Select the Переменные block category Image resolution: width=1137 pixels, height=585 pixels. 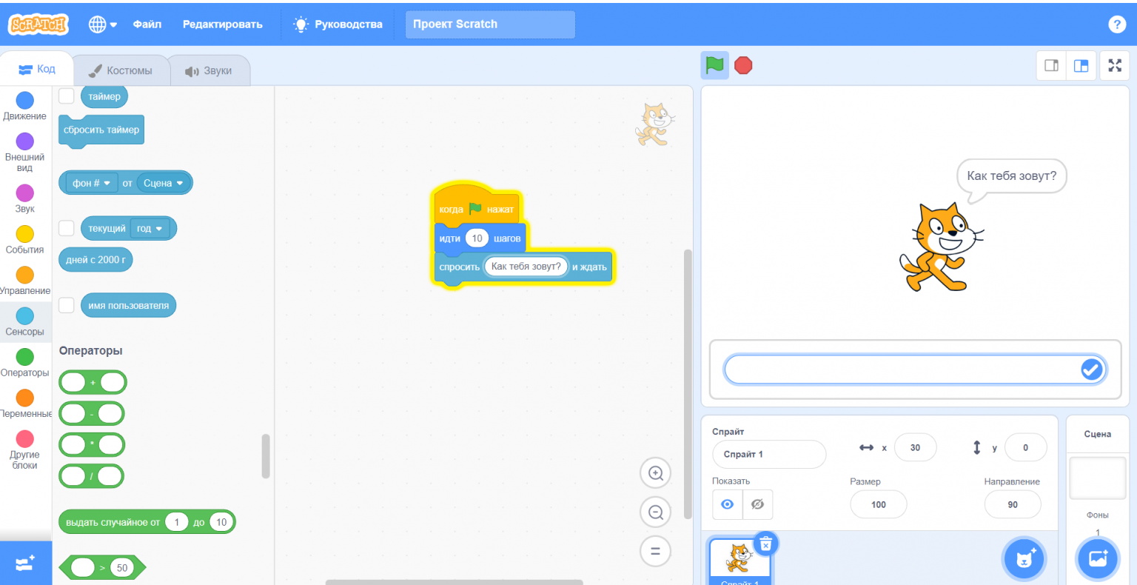[x=25, y=404]
